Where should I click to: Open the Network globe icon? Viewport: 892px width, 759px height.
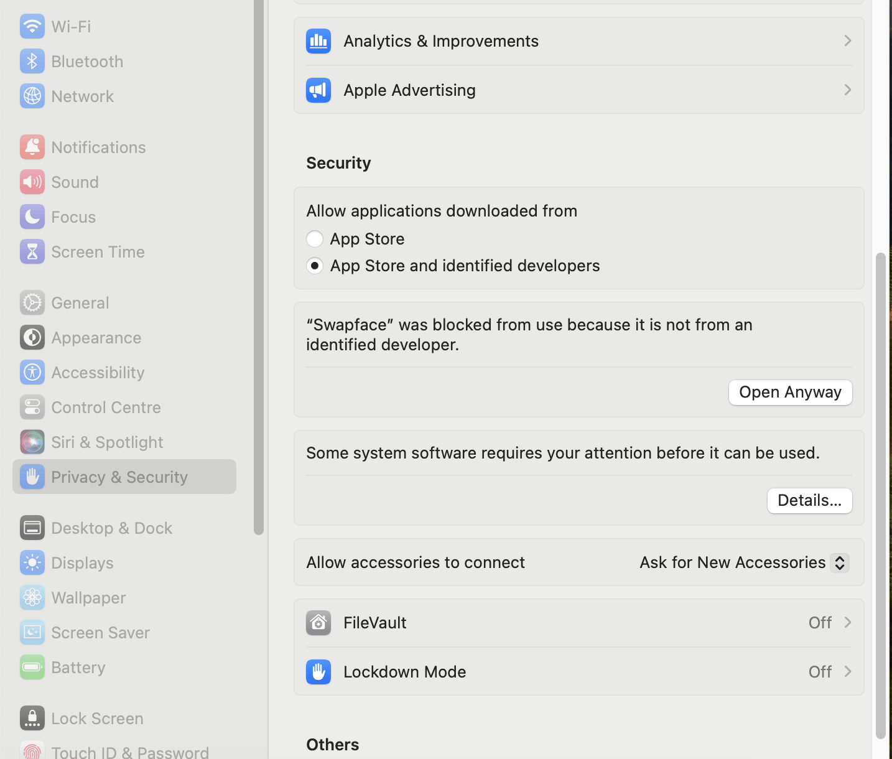pyautogui.click(x=32, y=96)
